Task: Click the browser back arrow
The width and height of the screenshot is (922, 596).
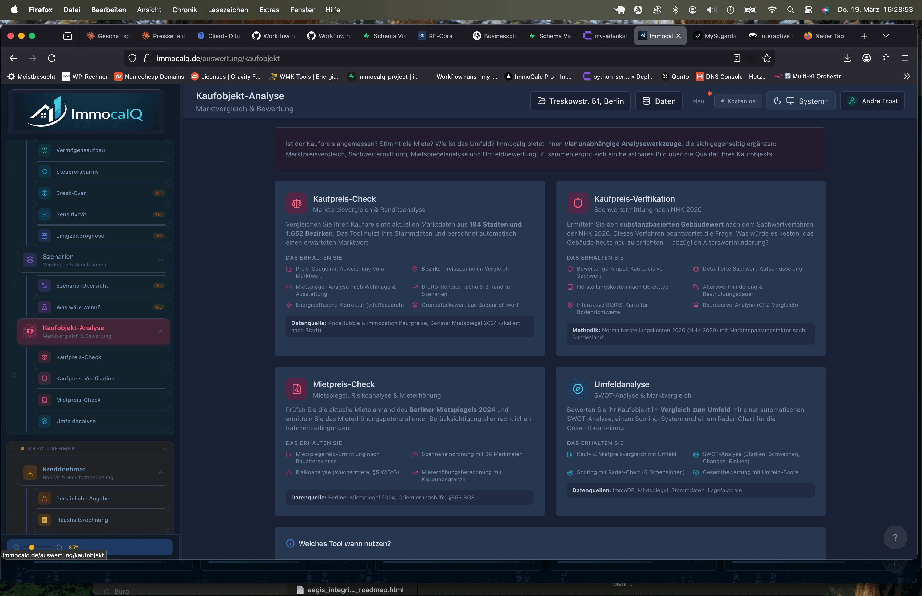Action: click(x=14, y=58)
